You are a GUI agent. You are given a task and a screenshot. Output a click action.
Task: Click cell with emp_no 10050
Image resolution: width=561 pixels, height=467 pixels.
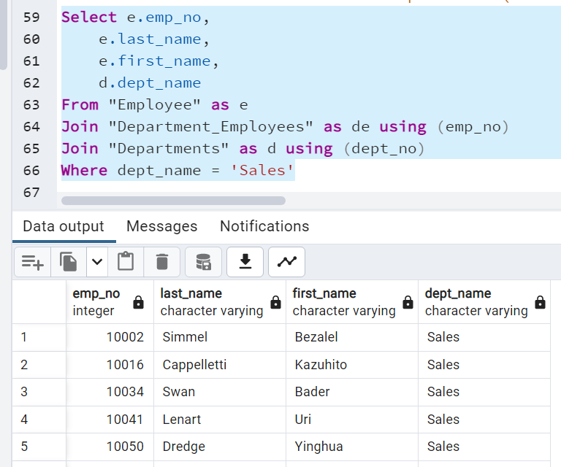(110, 447)
